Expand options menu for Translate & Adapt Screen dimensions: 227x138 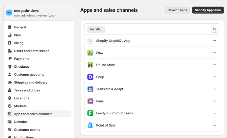click(x=214, y=89)
